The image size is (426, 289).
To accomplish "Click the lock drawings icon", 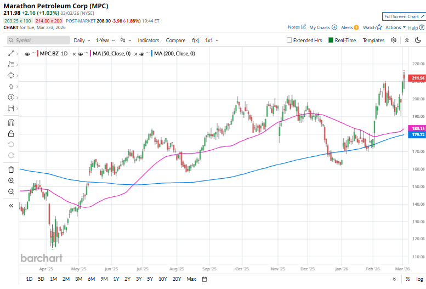I will (11, 133).
